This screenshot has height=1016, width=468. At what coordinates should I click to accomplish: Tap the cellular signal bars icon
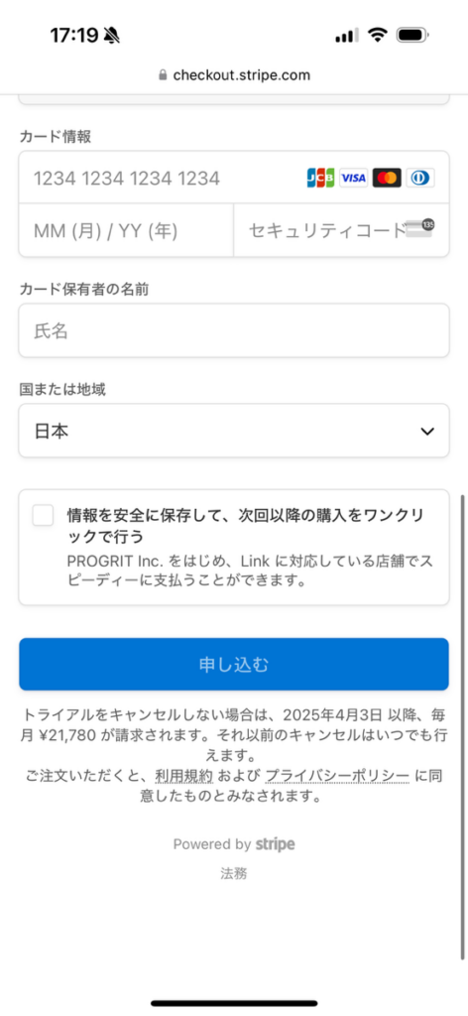[347, 36]
